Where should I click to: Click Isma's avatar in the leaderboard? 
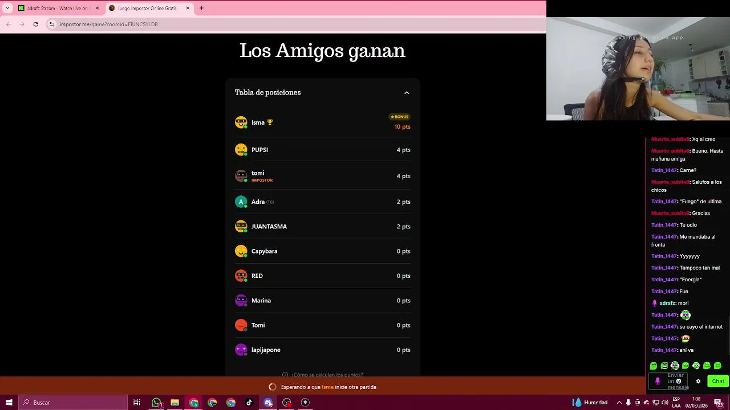pyautogui.click(x=241, y=122)
